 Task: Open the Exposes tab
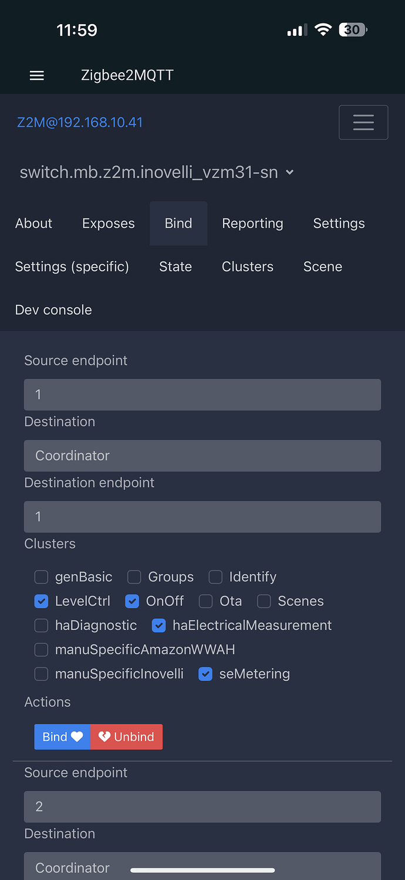(109, 224)
